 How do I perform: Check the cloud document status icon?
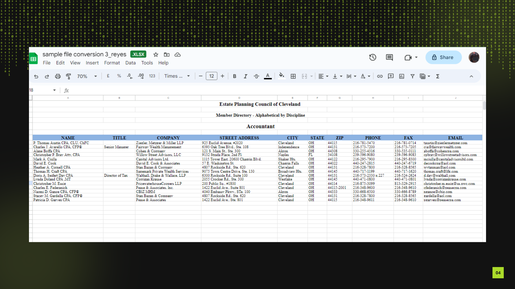[x=178, y=55]
